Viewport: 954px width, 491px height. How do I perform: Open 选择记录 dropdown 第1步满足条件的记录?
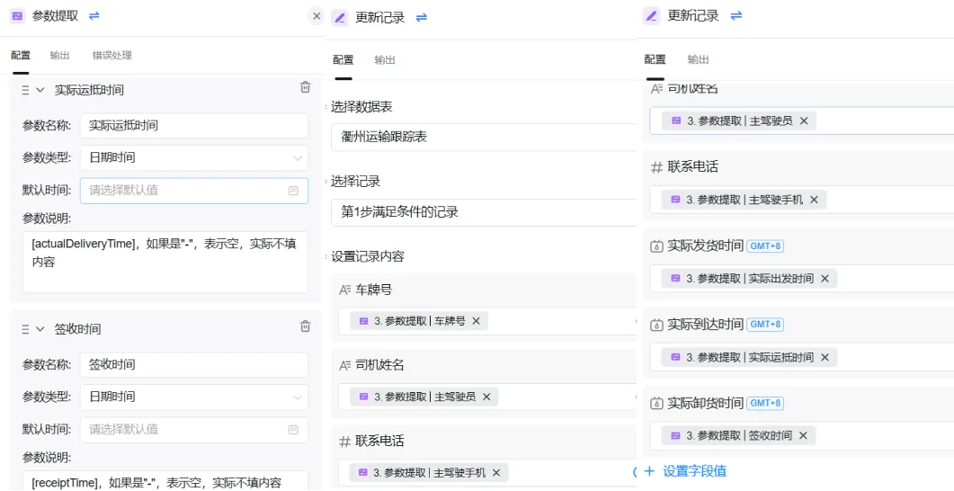[x=485, y=212]
